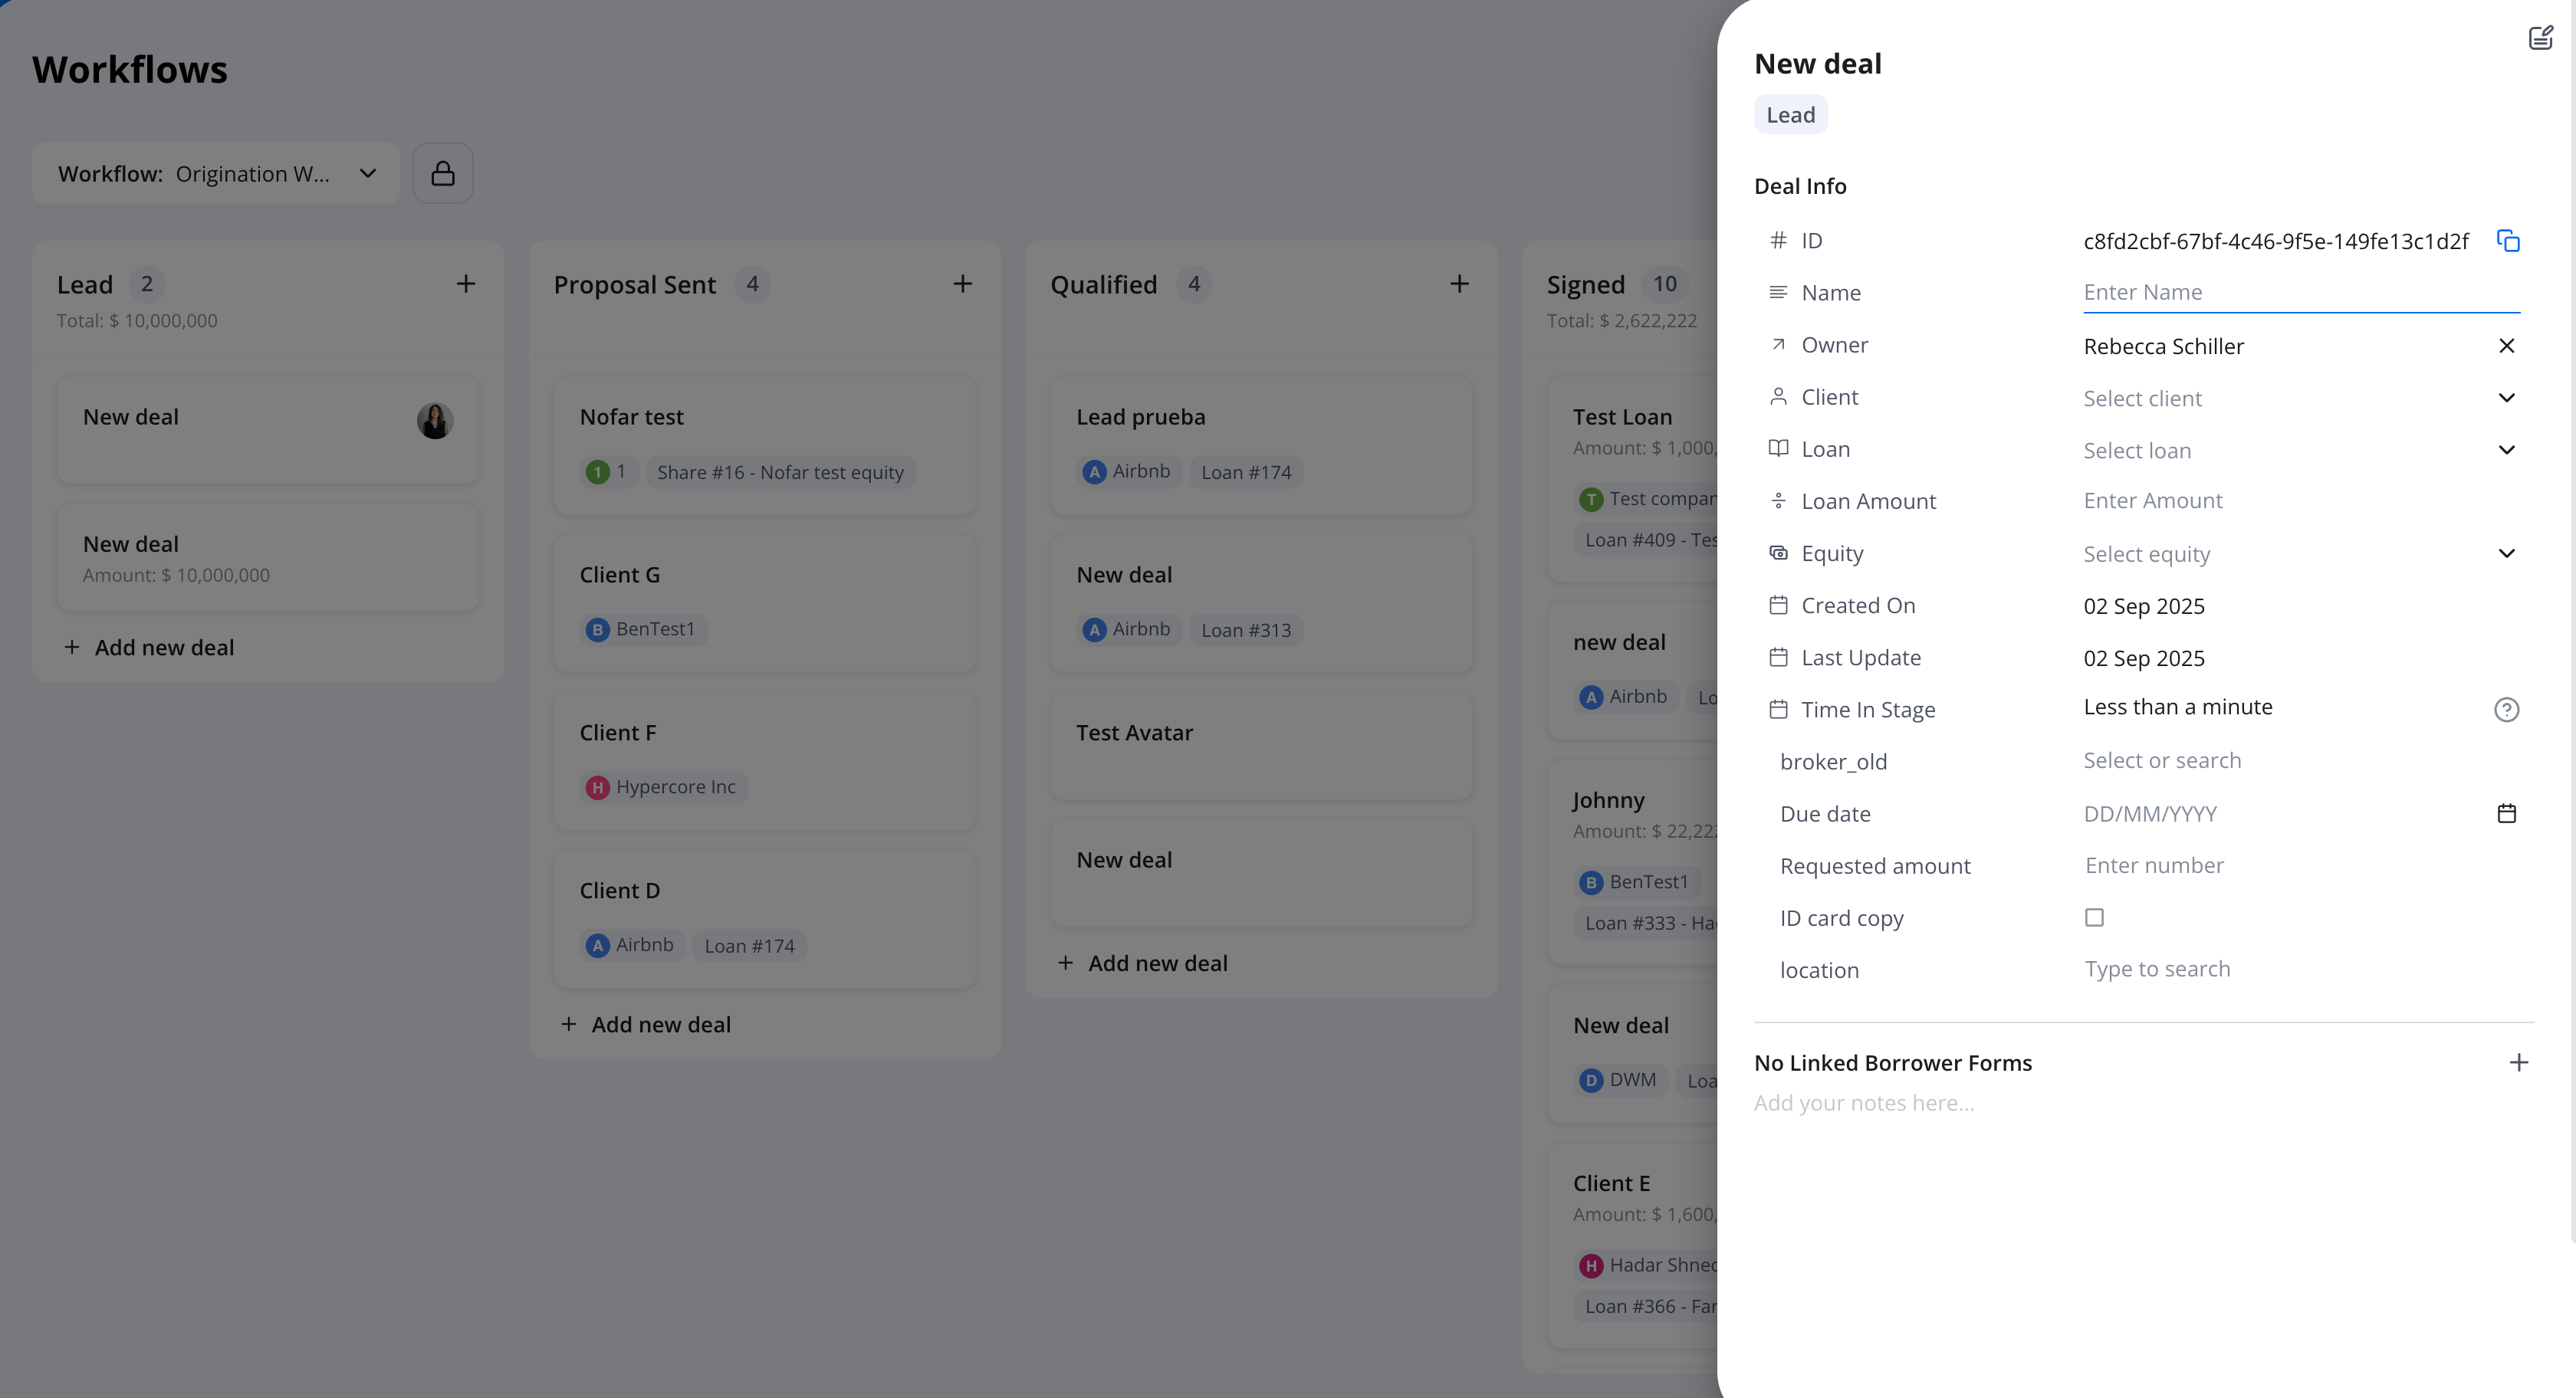Image resolution: width=2576 pixels, height=1398 pixels.
Task: Click the deal ID value c8fd2cbf-67bf-4c46-9f5e-149fe13c1d2f
Action: (x=2276, y=242)
